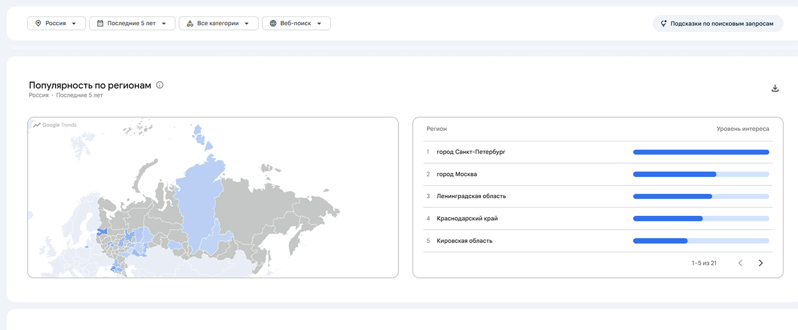Open the Веб-поиск search type dropdown

296,23
